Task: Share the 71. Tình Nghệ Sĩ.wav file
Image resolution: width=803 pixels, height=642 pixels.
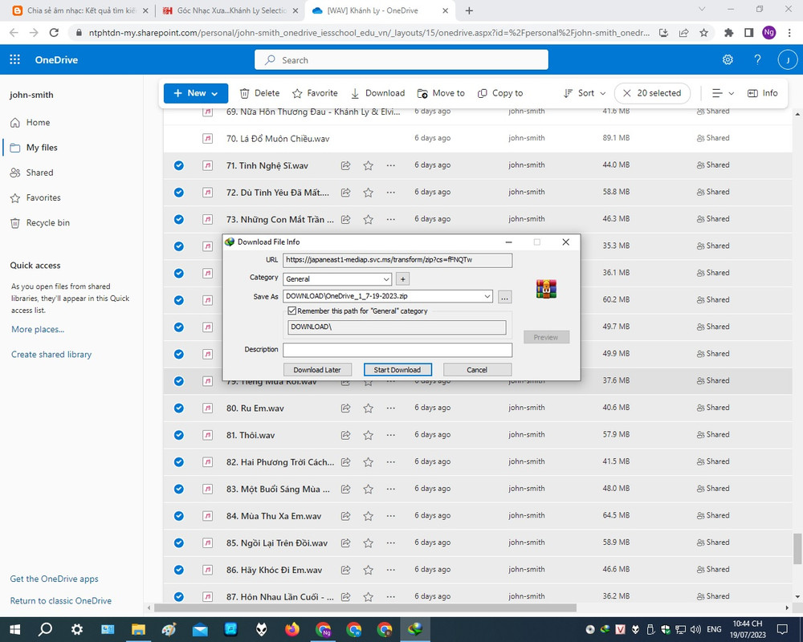Action: [x=345, y=165]
